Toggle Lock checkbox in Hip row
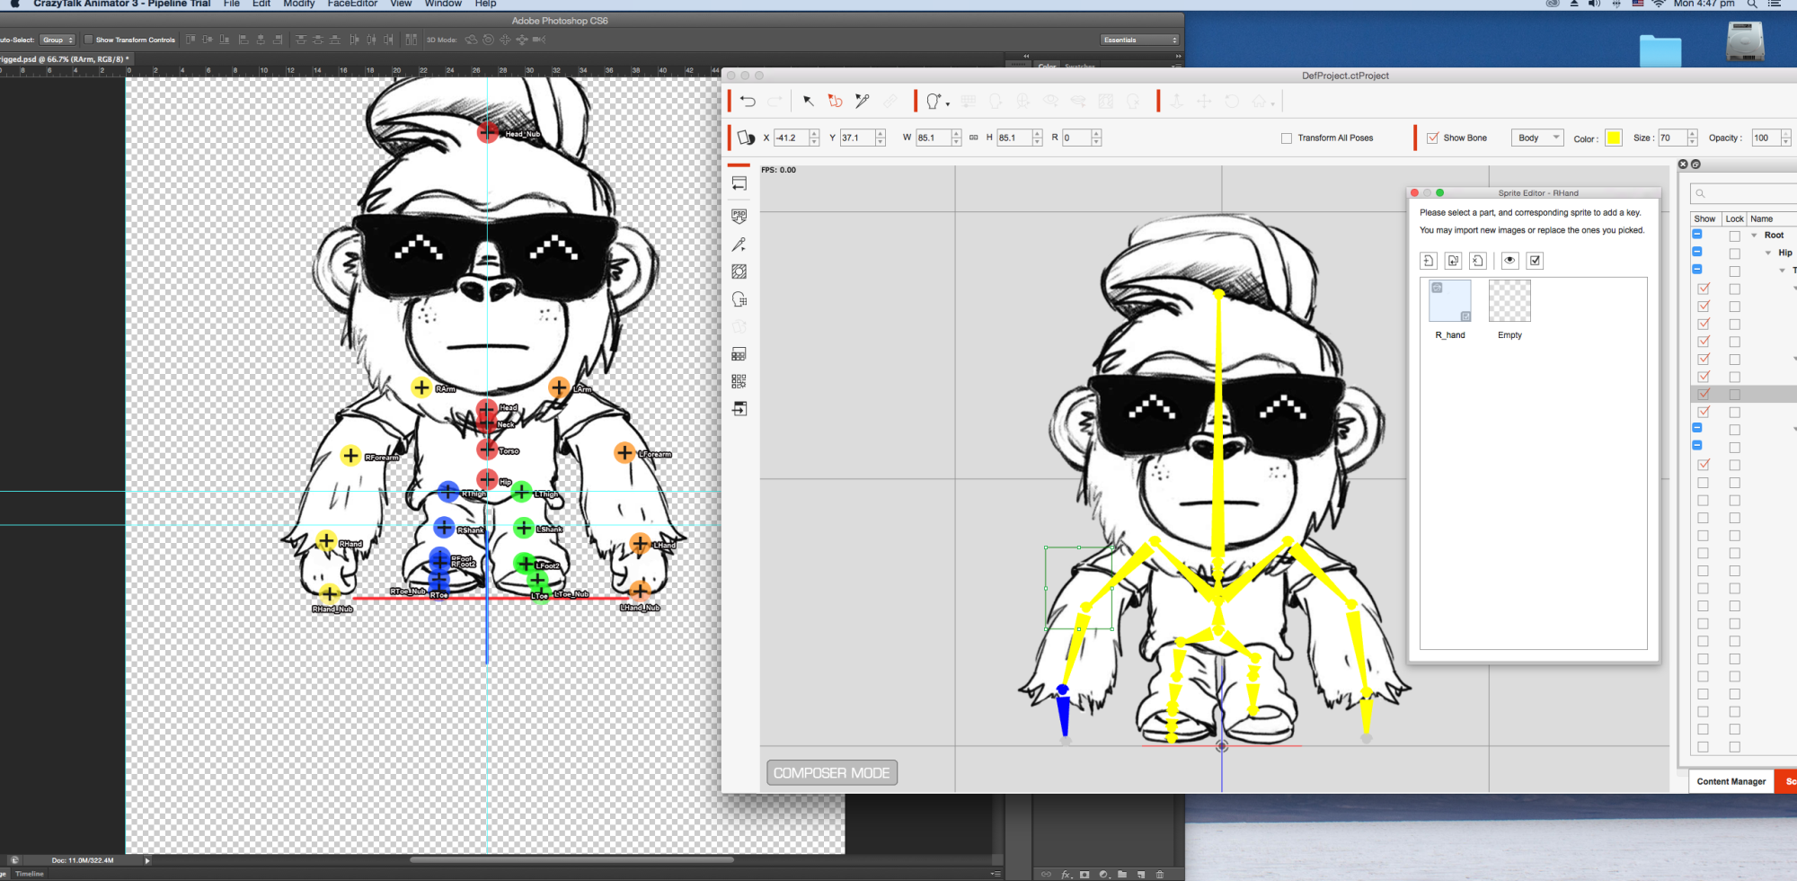The width and height of the screenshot is (1797, 881). 1735,254
